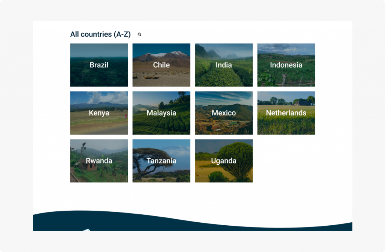The height and width of the screenshot is (252, 385).
Task: Choose the Uganda country card
Action: tap(224, 161)
